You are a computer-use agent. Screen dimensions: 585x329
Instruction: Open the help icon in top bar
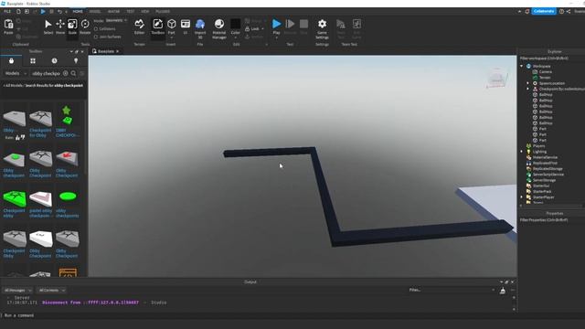[x=561, y=11]
